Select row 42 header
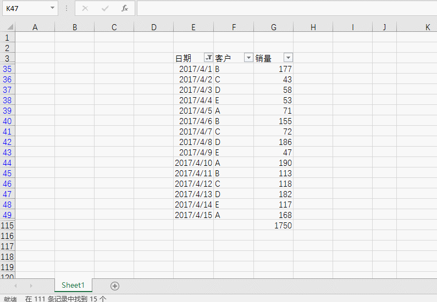437x302 pixels. pos(8,142)
